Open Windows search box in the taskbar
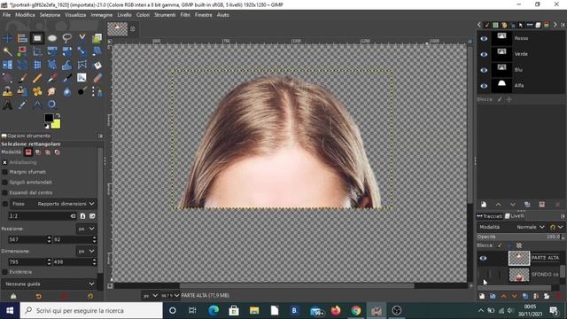 [91, 311]
